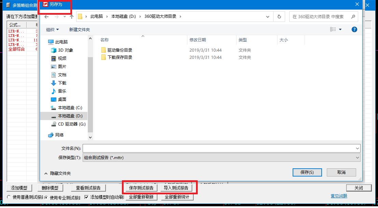Create a folder with 新建文件夹

[x=79, y=29]
